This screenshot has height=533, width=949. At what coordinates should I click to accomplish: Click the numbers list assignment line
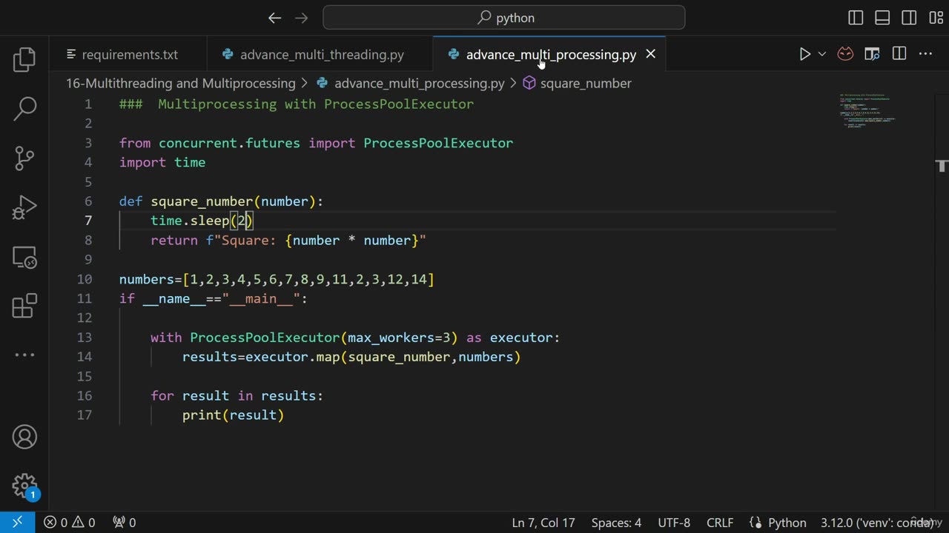[x=277, y=279]
